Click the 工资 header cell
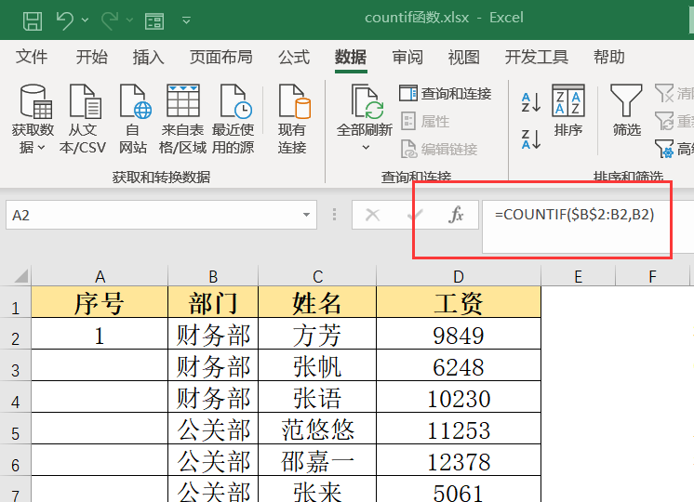694x502 pixels. click(459, 302)
